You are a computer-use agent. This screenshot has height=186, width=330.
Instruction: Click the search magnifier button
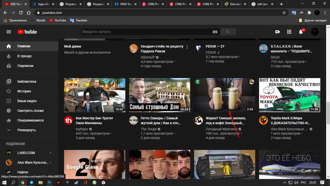(228, 32)
